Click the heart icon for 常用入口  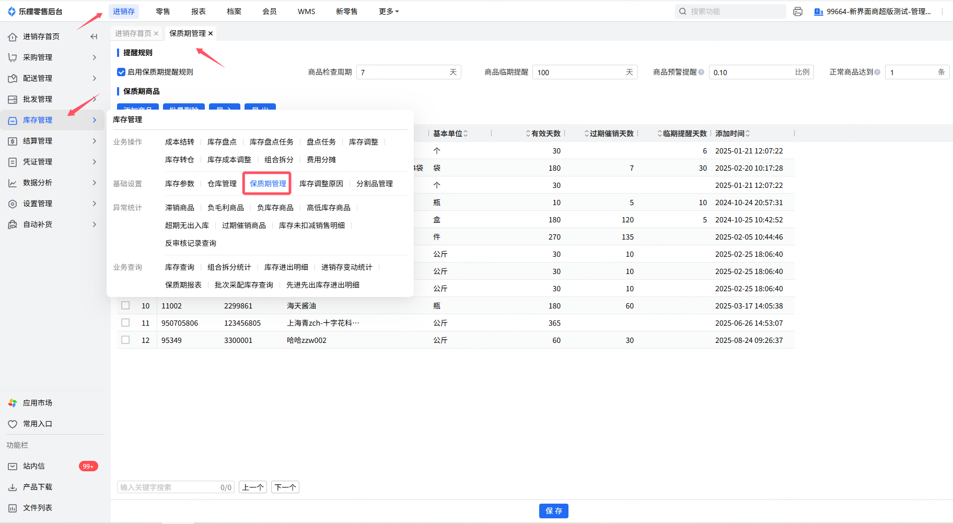pos(13,424)
